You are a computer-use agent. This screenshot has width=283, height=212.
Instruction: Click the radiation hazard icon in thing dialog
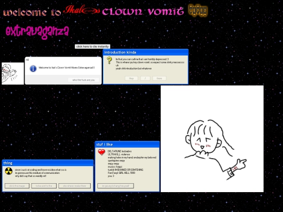pos(8,171)
